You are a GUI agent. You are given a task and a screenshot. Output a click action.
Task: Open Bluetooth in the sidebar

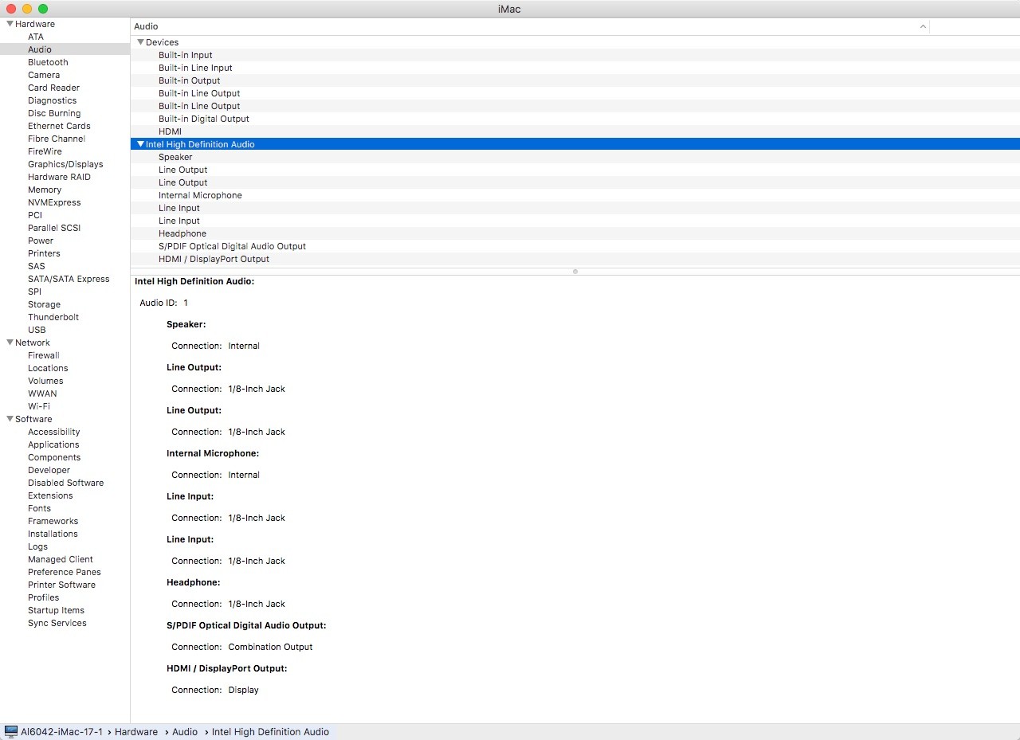tap(48, 62)
